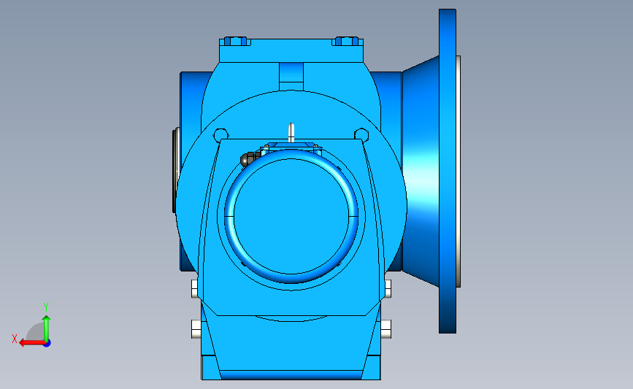Image resolution: width=633 pixels, height=389 pixels.
Task: Select the top-left hex bolt on cover
Action: click(235, 41)
